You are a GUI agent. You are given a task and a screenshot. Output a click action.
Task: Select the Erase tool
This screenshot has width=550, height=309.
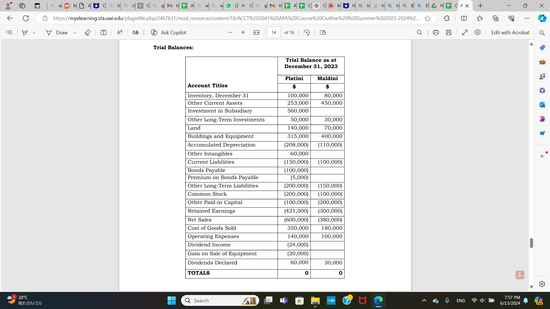click(88, 32)
